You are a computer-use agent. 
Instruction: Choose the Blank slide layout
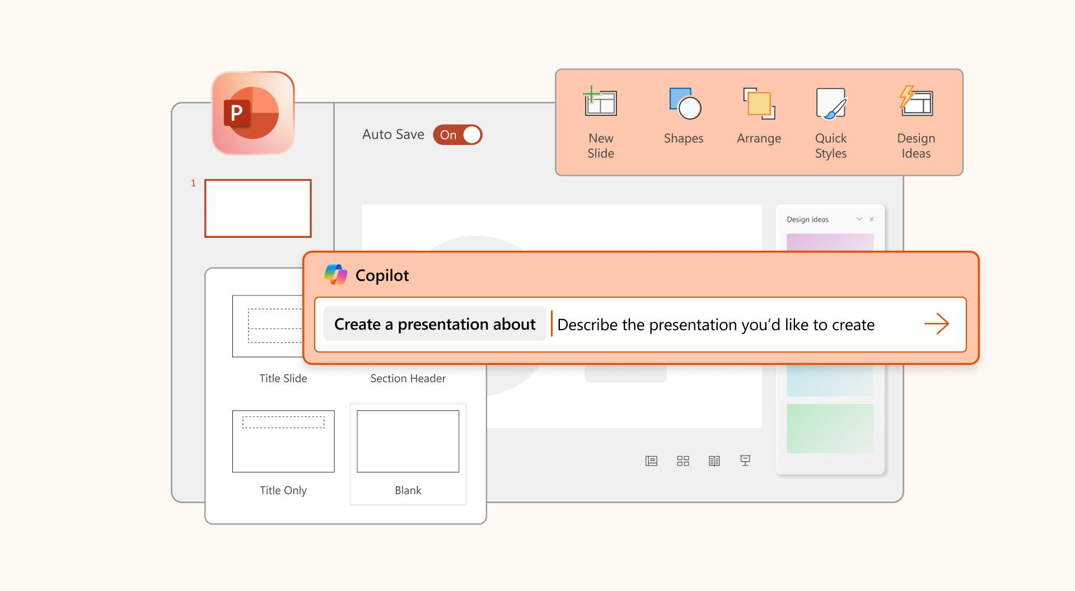pos(408,442)
